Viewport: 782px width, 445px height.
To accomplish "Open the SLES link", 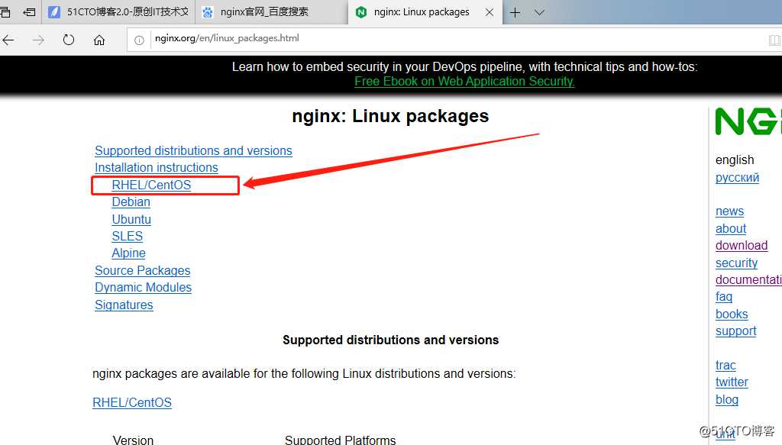I will pyautogui.click(x=128, y=236).
